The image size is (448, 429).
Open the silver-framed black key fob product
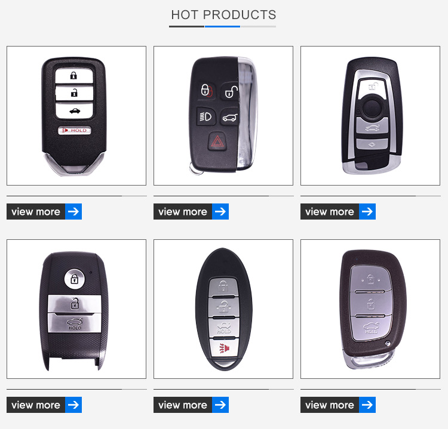click(370, 116)
